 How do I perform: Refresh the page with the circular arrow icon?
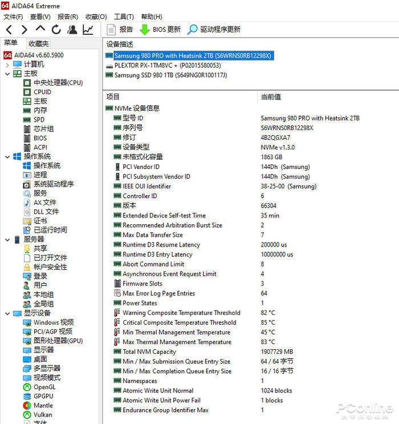click(x=56, y=30)
